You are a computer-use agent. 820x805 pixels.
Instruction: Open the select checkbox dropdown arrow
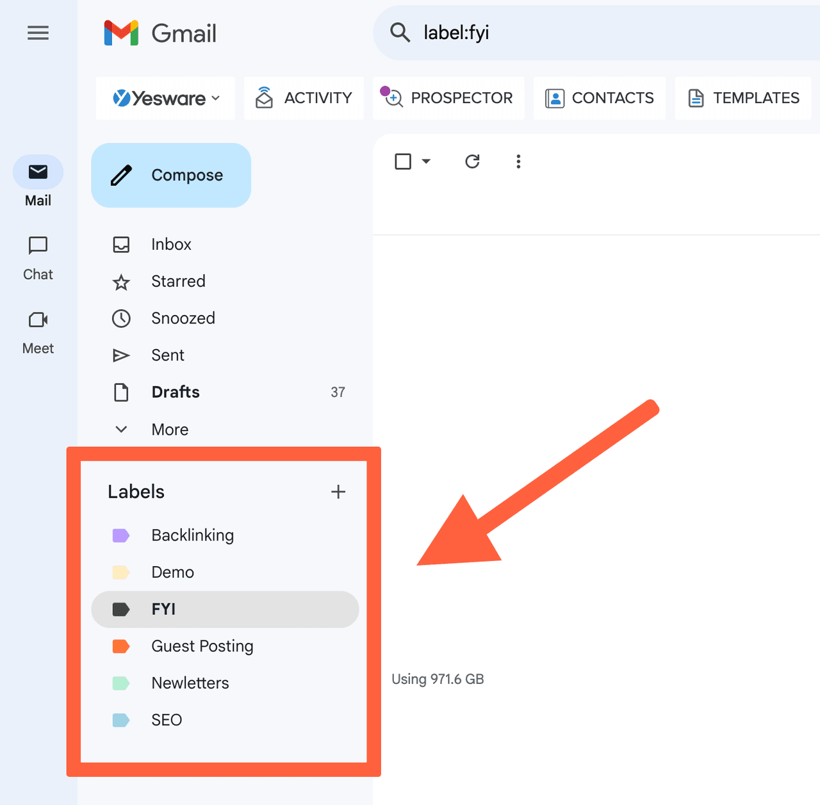click(427, 161)
